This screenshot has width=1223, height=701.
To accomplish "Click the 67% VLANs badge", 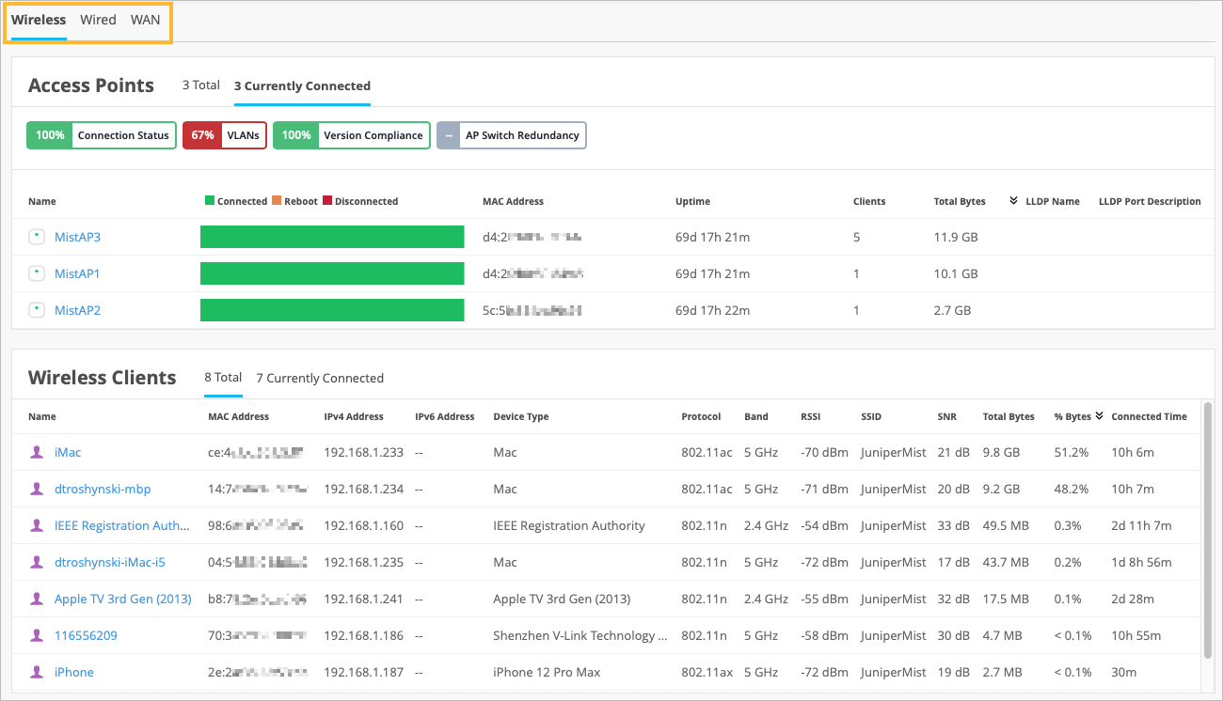I will point(225,135).
